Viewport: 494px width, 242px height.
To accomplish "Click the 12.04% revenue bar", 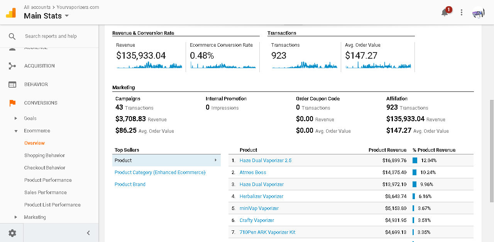I will [x=415, y=161].
